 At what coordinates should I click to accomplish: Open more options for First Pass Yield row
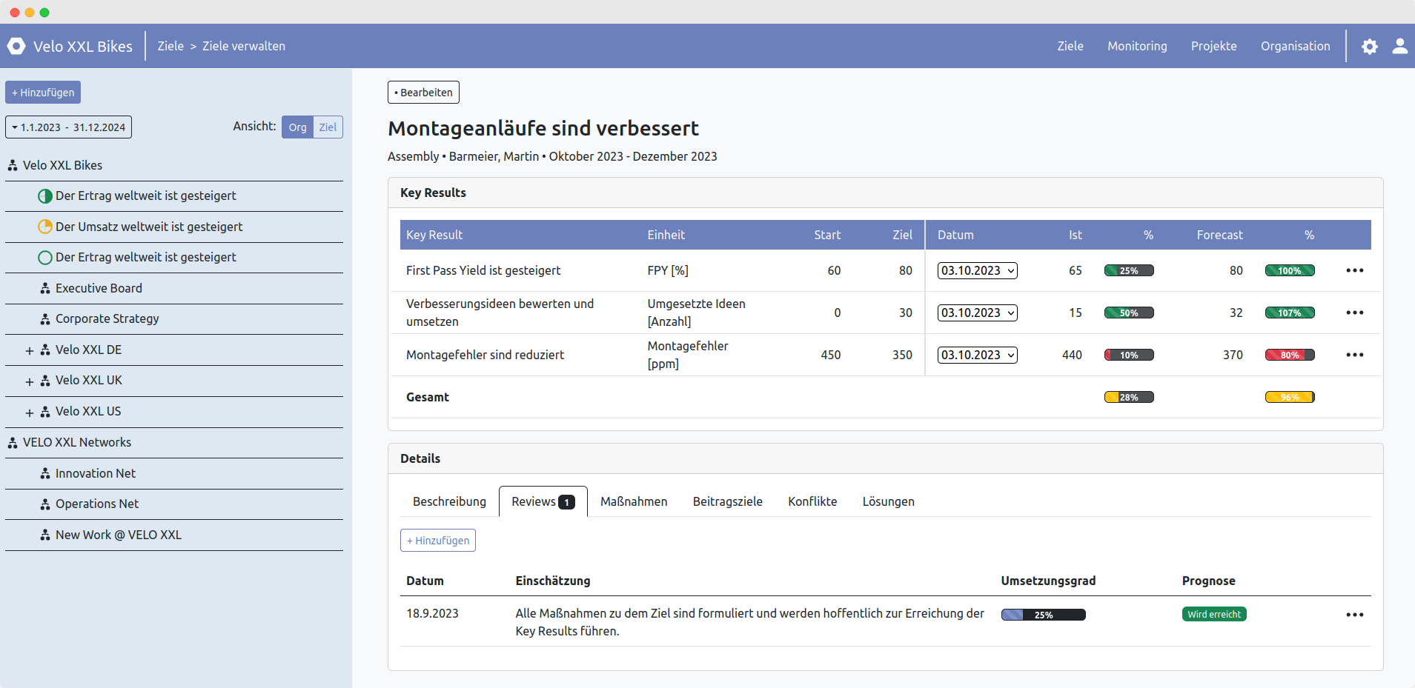(1355, 270)
